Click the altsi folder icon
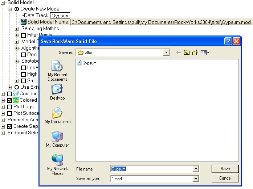 coord(80,52)
